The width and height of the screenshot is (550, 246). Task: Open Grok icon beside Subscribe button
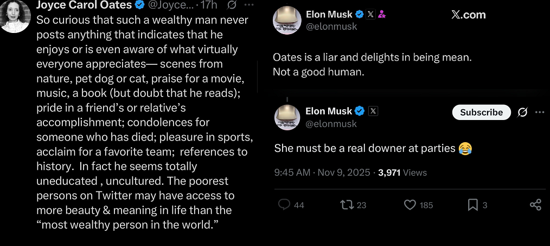pos(523,112)
